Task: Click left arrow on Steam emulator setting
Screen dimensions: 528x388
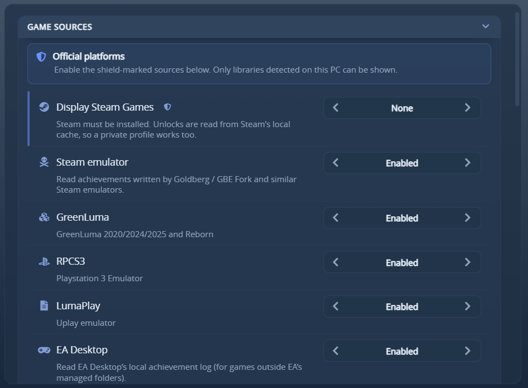Action: pos(335,163)
